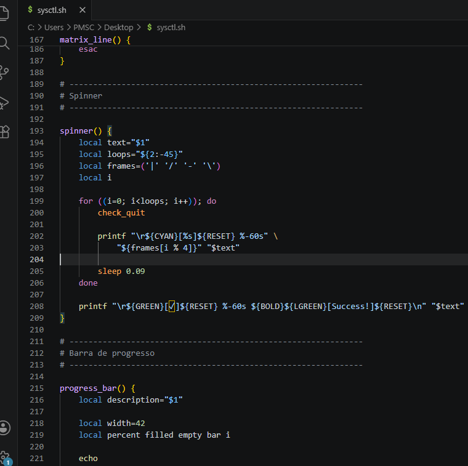Click the # Spinner comment
This screenshot has height=466, width=468.
tap(81, 96)
